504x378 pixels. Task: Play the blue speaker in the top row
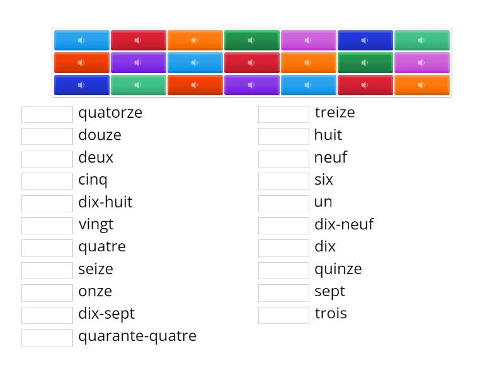[82, 40]
